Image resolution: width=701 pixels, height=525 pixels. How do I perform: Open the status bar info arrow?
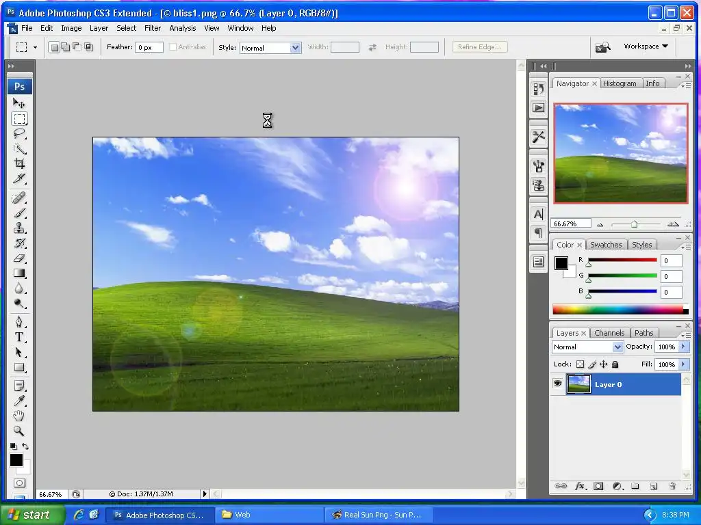coord(205,494)
